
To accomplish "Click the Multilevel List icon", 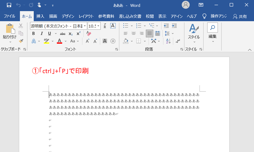I will [152, 26].
